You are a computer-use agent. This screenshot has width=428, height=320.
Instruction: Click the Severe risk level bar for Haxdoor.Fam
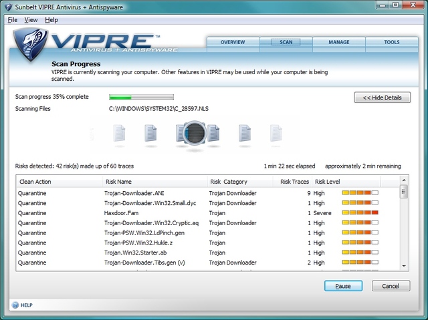(360, 212)
